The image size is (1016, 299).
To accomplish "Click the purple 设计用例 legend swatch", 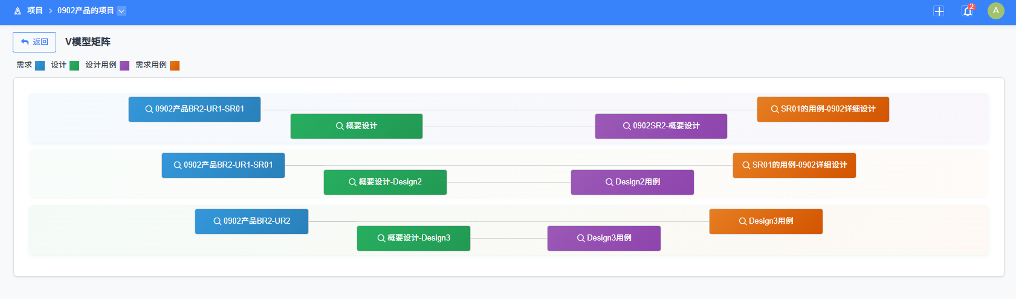I will pos(125,66).
